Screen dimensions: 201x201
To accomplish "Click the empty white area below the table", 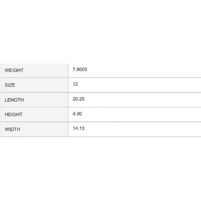I will click(100, 169).
